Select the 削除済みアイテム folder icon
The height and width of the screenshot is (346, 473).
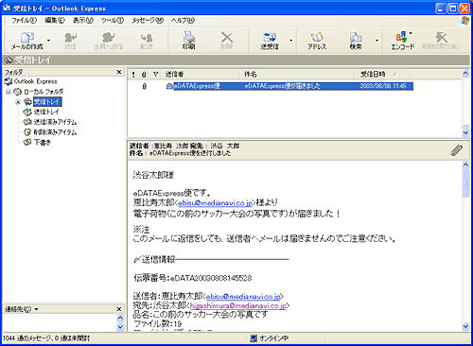(x=27, y=132)
